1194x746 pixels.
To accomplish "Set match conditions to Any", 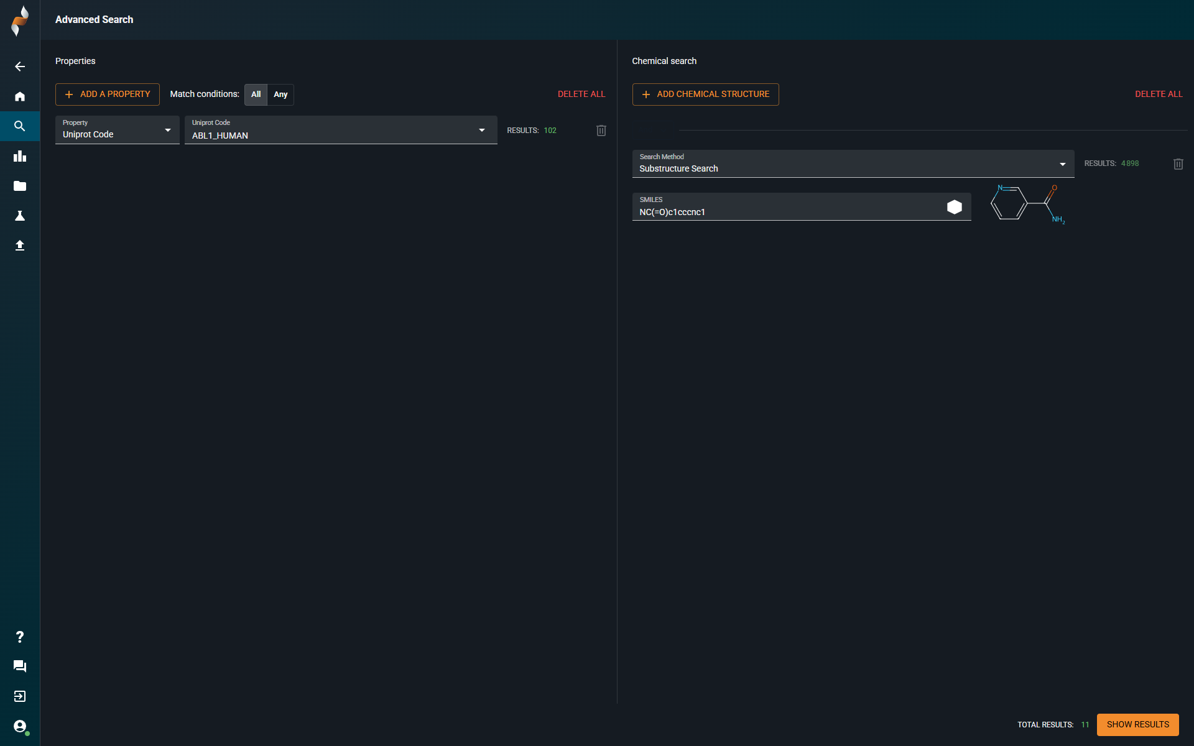I will click(x=280, y=94).
